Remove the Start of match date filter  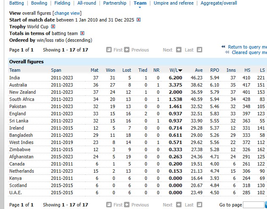pyautogui.click(x=139, y=20)
